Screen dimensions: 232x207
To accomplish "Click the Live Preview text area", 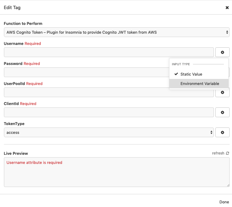I will [116, 172].
